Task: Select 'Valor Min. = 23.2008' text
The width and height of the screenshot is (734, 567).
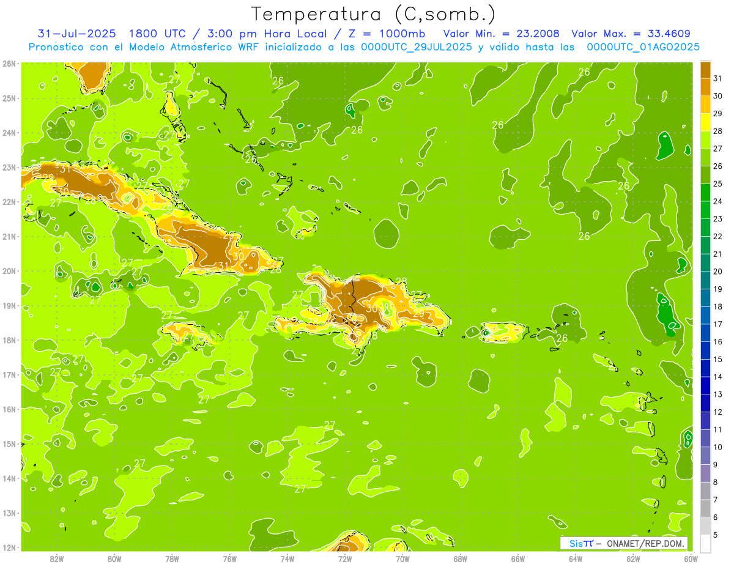Action: click(x=501, y=34)
